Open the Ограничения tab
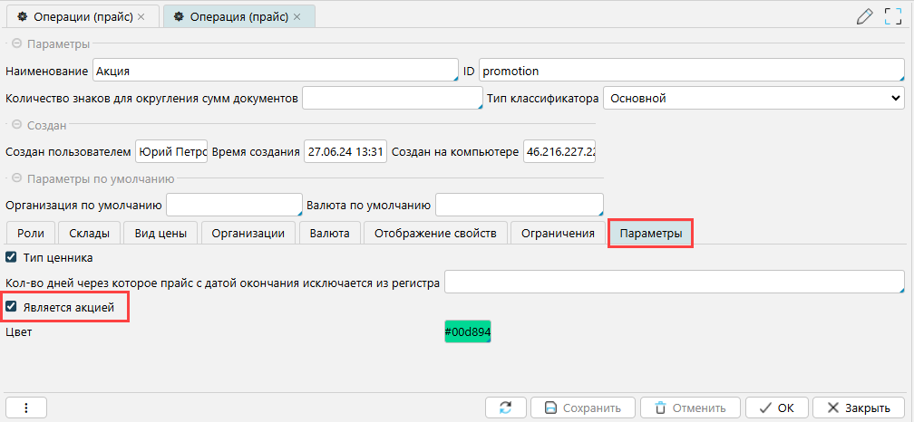This screenshot has height=422, width=914. click(x=558, y=234)
